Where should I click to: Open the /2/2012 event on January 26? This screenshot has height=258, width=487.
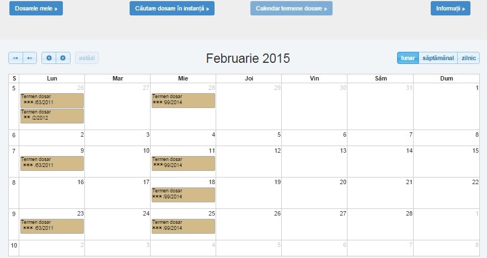pos(52,116)
